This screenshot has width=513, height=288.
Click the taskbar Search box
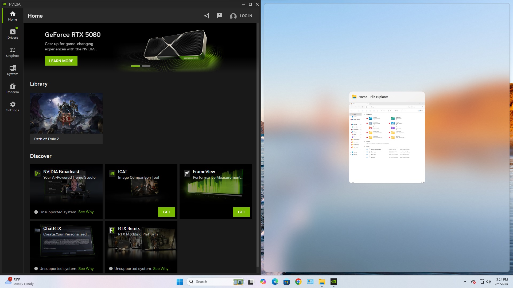pos(215,282)
